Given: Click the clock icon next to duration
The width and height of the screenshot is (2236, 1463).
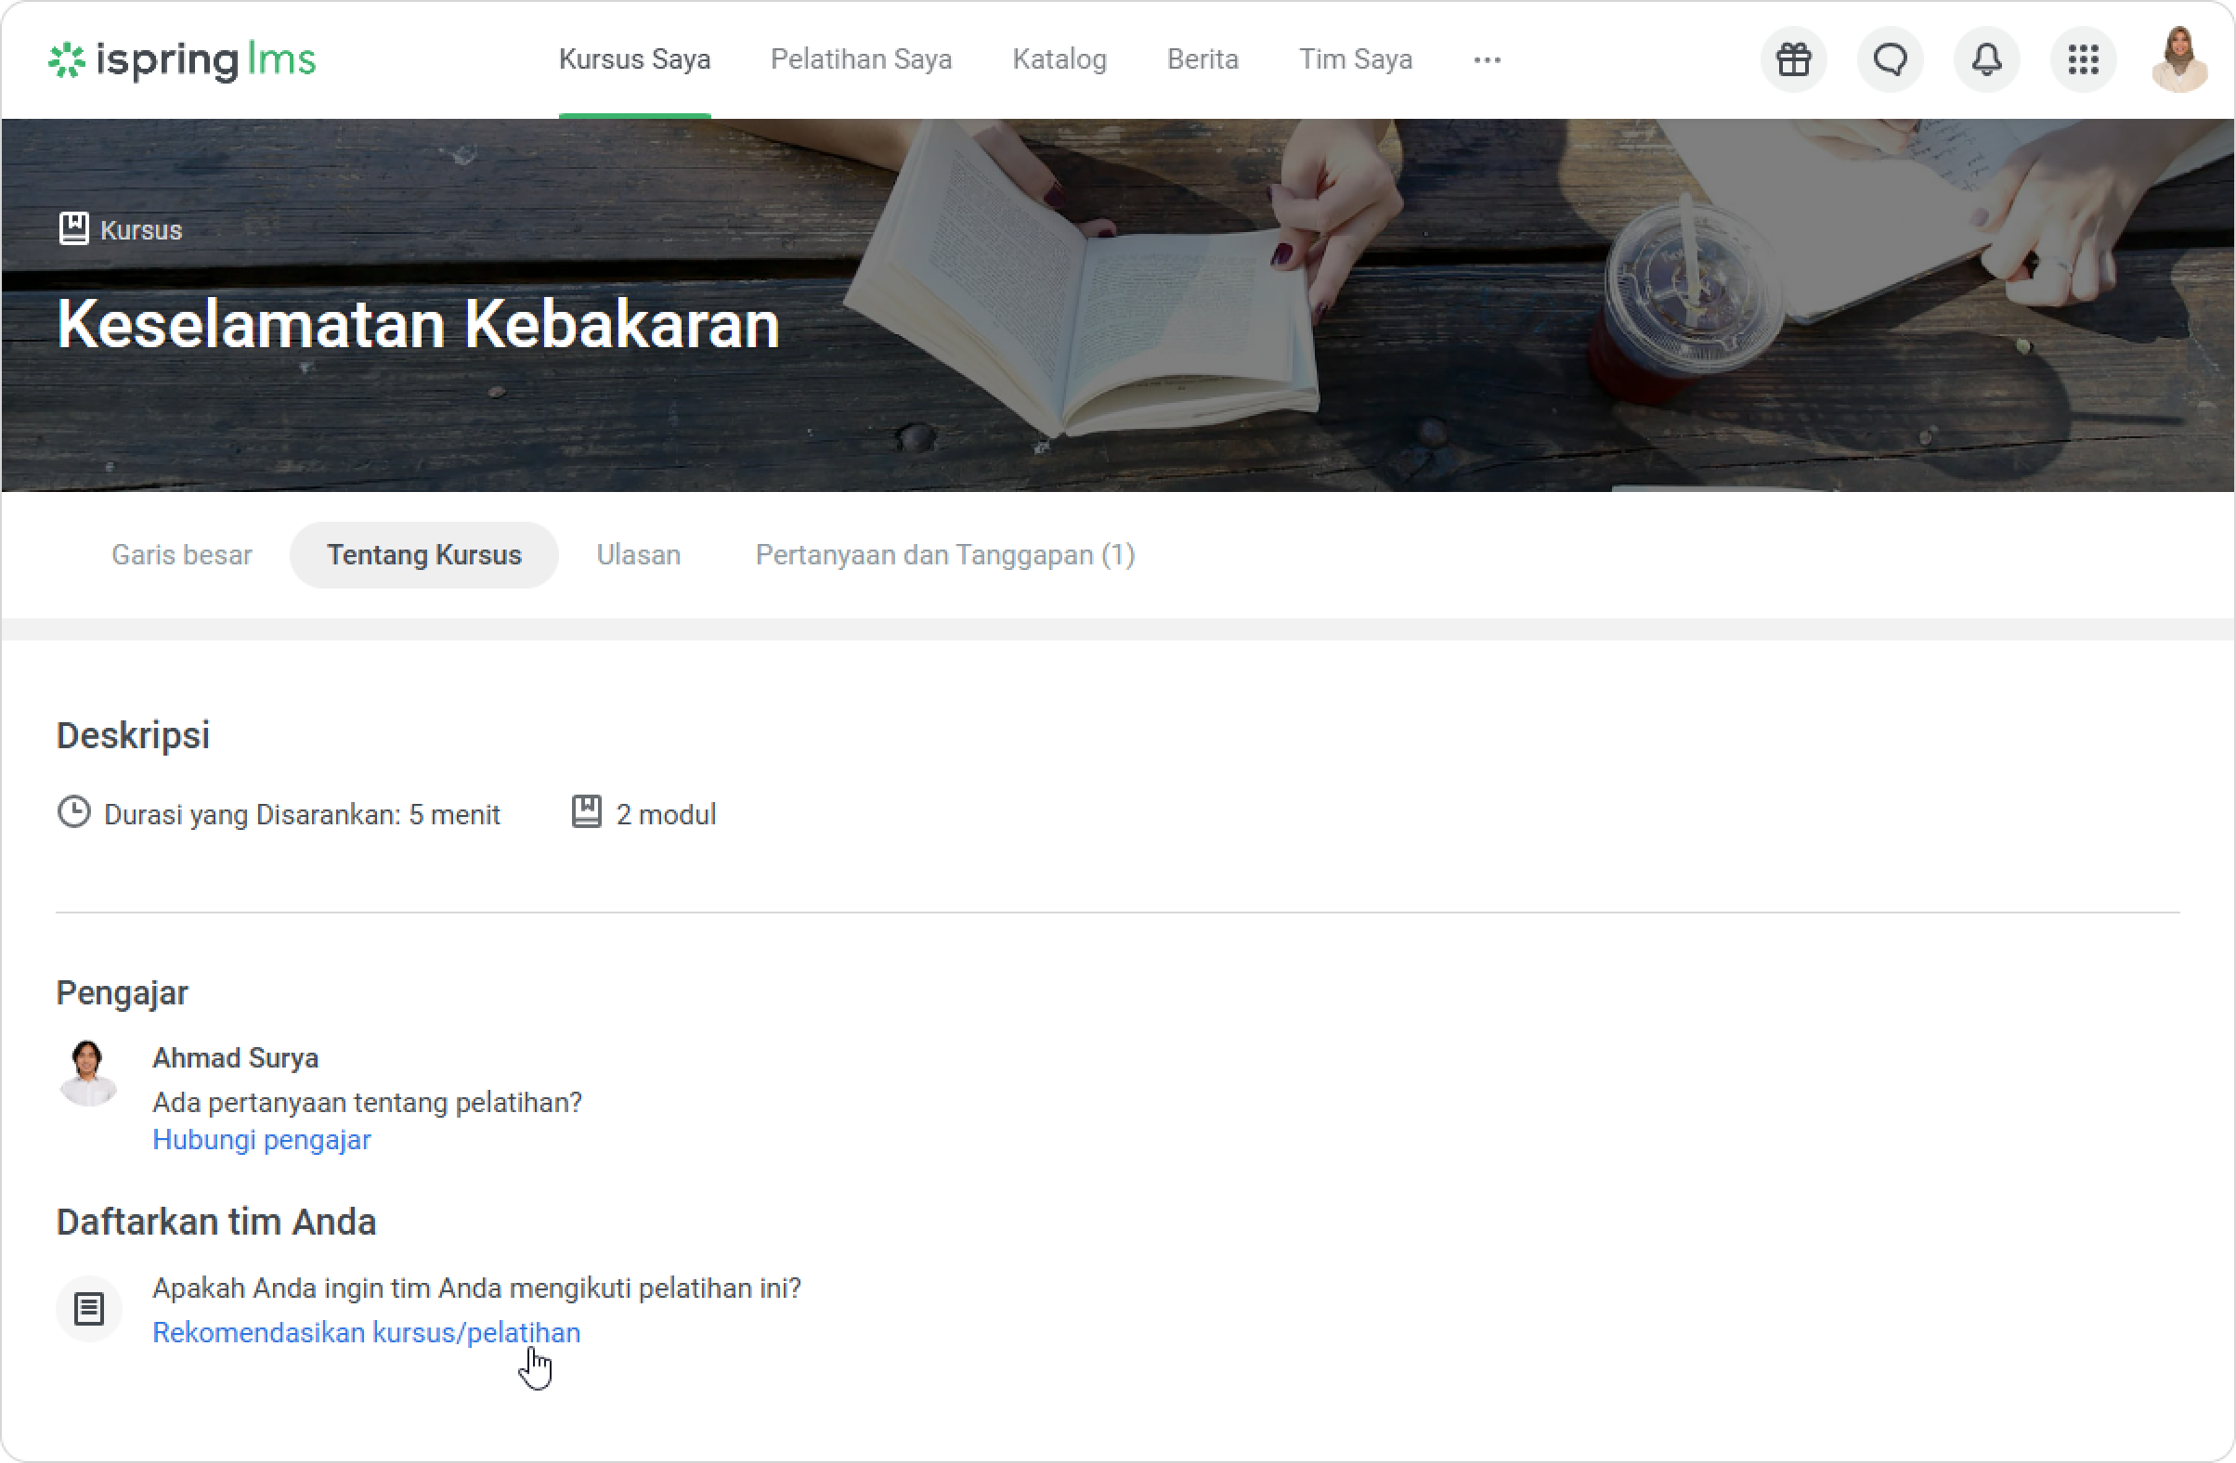Looking at the screenshot, I should pyautogui.click(x=73, y=812).
